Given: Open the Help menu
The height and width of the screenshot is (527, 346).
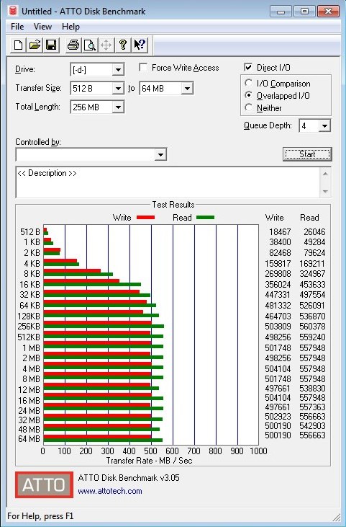Looking at the screenshot, I should coord(70,27).
